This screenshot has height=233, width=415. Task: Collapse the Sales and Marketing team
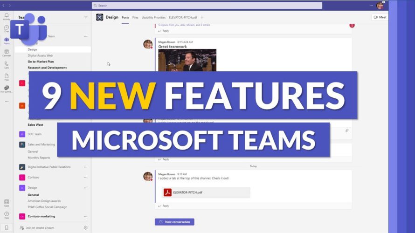[41, 144]
